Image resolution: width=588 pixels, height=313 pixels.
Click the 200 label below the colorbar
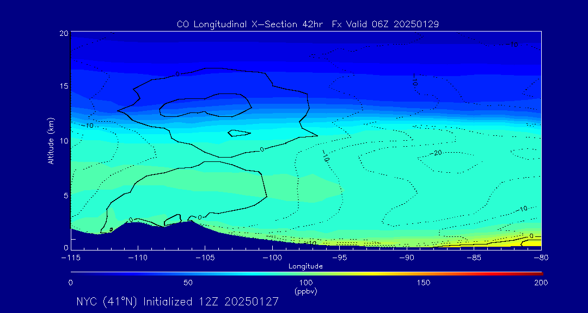click(x=541, y=283)
